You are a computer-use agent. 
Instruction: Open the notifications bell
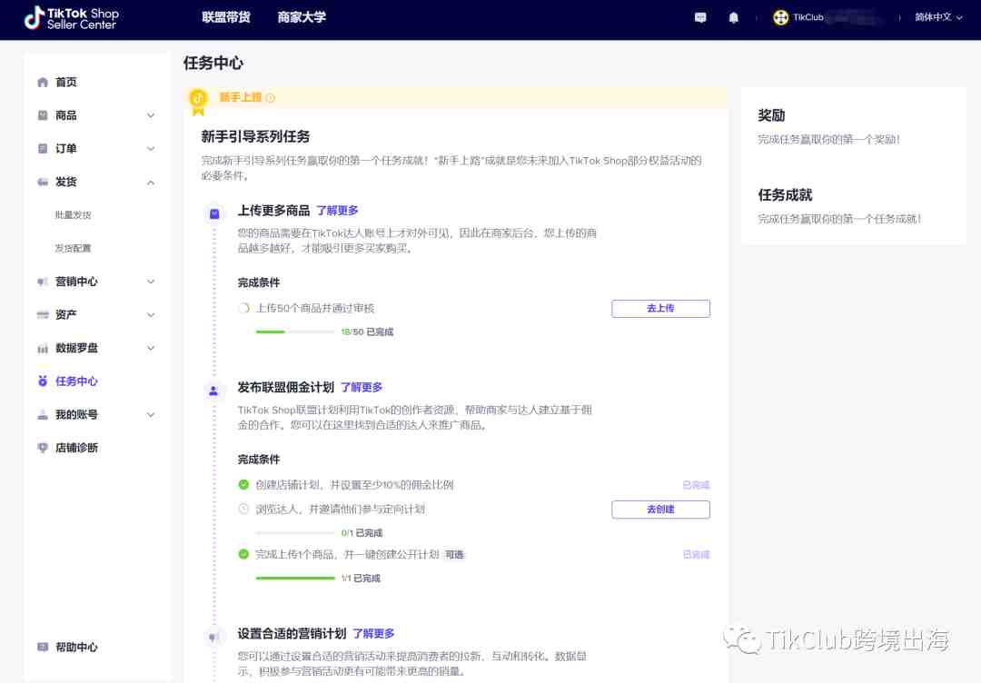[x=734, y=17]
